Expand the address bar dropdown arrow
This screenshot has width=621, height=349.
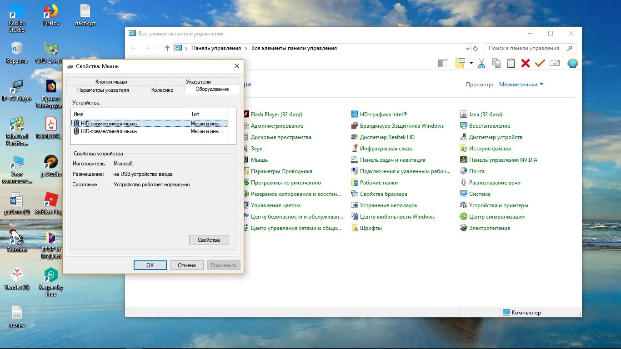tap(468, 48)
